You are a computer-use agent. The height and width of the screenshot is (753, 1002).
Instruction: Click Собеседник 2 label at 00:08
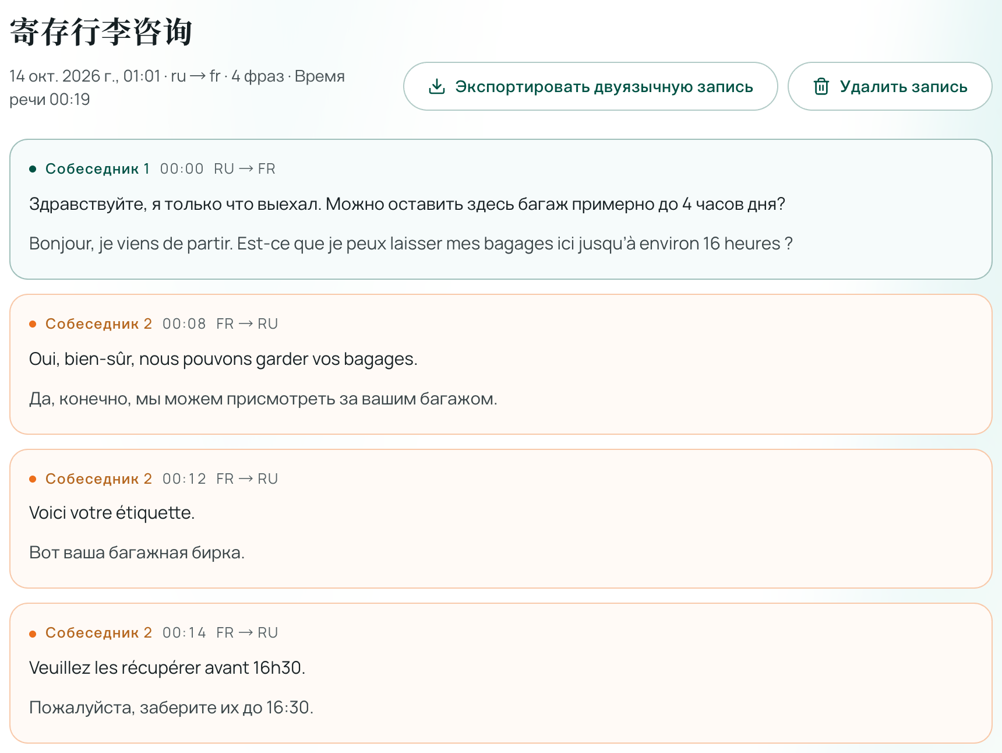click(98, 324)
